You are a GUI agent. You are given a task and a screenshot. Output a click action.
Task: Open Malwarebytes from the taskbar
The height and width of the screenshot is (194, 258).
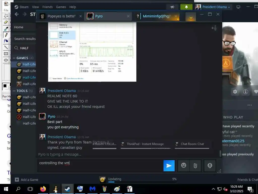pos(92,189)
